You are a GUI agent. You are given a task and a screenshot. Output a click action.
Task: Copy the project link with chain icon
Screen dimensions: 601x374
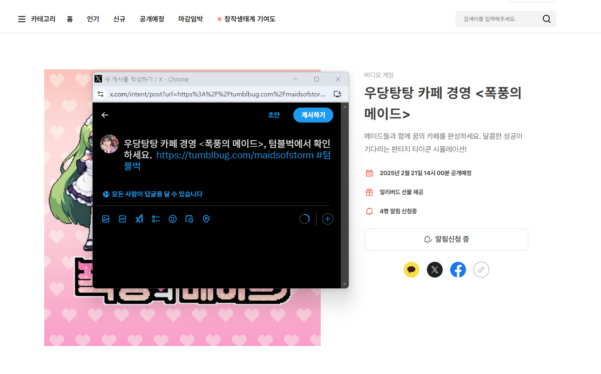(481, 270)
